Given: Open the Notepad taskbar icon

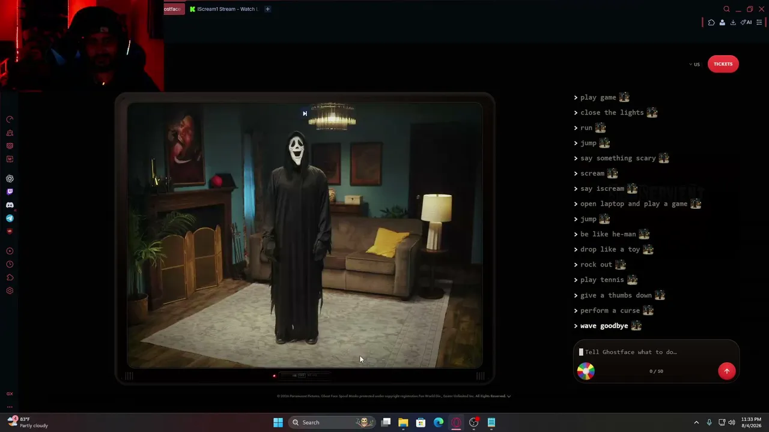Looking at the screenshot, I should click(491, 422).
